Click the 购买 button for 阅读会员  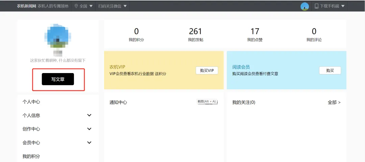coord(330,70)
